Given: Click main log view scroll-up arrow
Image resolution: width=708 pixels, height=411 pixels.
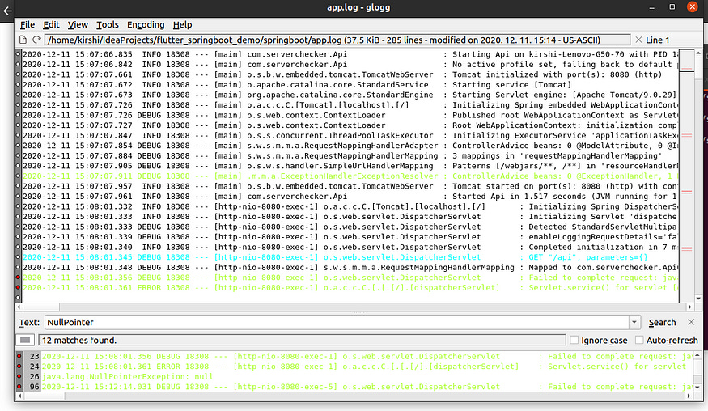Looking at the screenshot, I should tap(698, 53).
